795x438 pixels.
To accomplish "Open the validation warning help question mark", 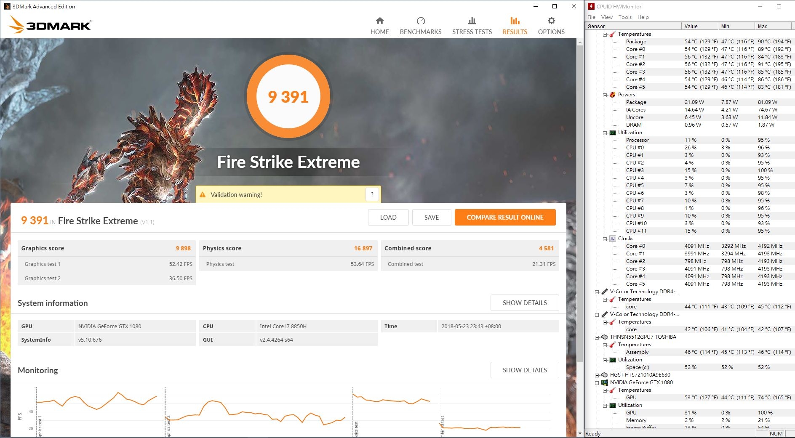I will (372, 194).
